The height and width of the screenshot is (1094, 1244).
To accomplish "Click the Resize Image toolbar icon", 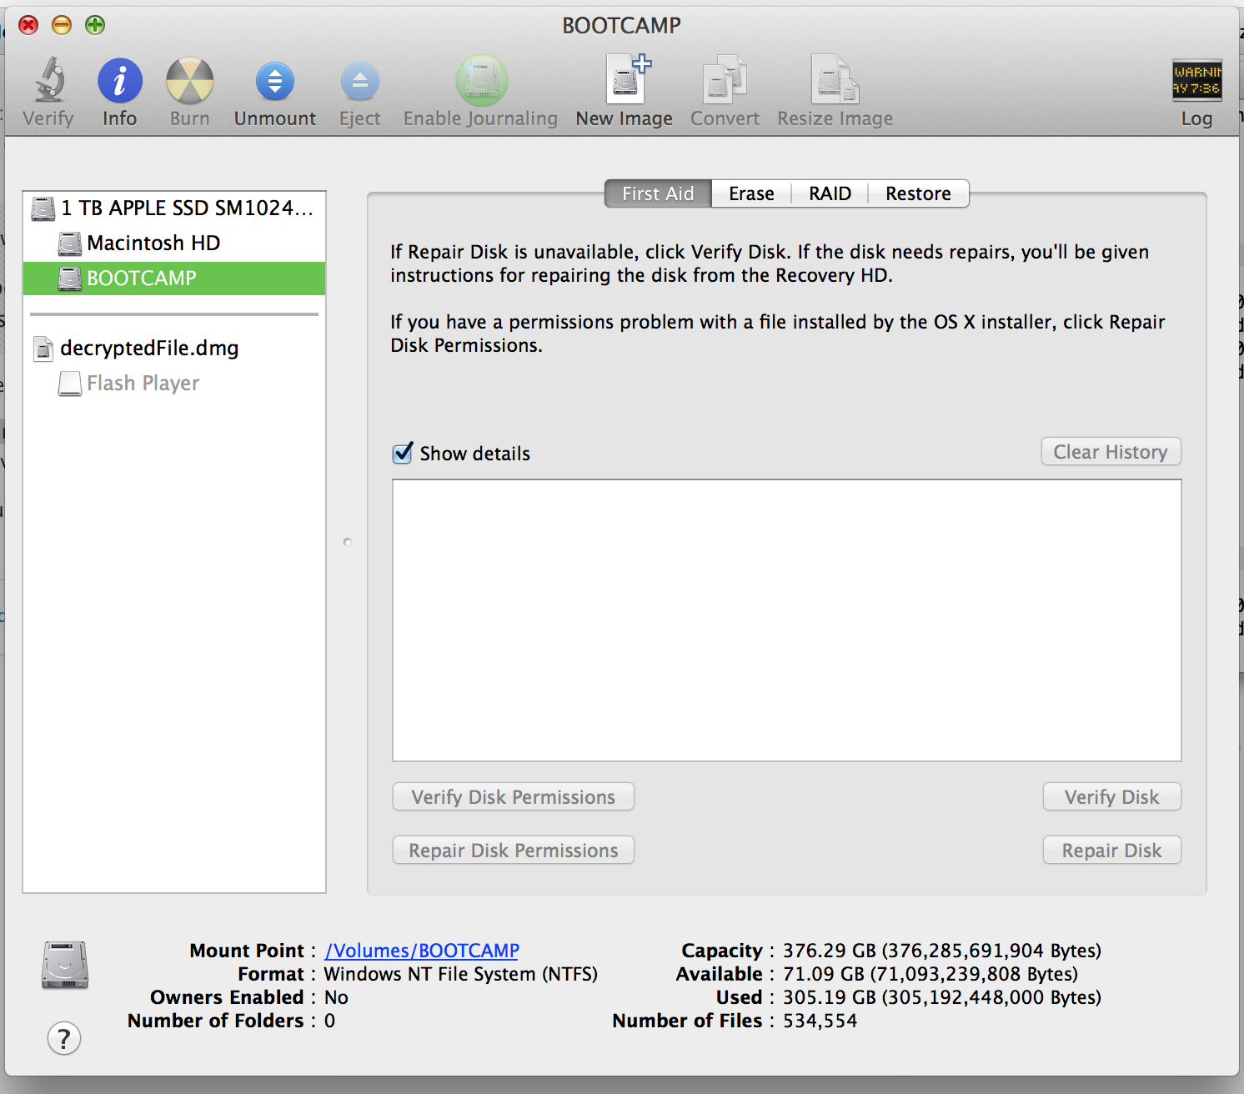I will coord(835,79).
